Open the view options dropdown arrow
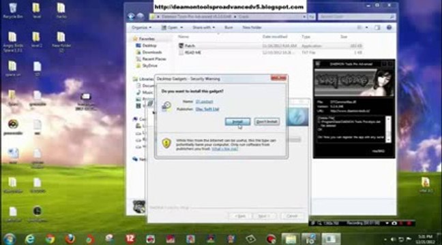Viewport: 442px width, 245px height. (x=366, y=28)
